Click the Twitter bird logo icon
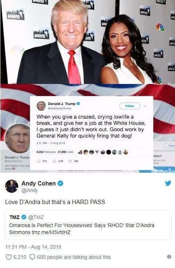Viewport: 175px width, 268px height. tap(168, 183)
